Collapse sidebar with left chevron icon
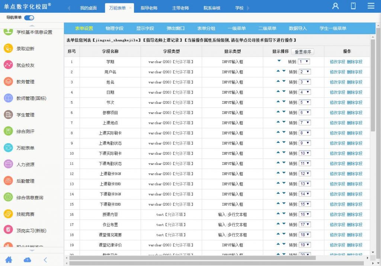This screenshot has height=266, width=381. [x=45, y=260]
